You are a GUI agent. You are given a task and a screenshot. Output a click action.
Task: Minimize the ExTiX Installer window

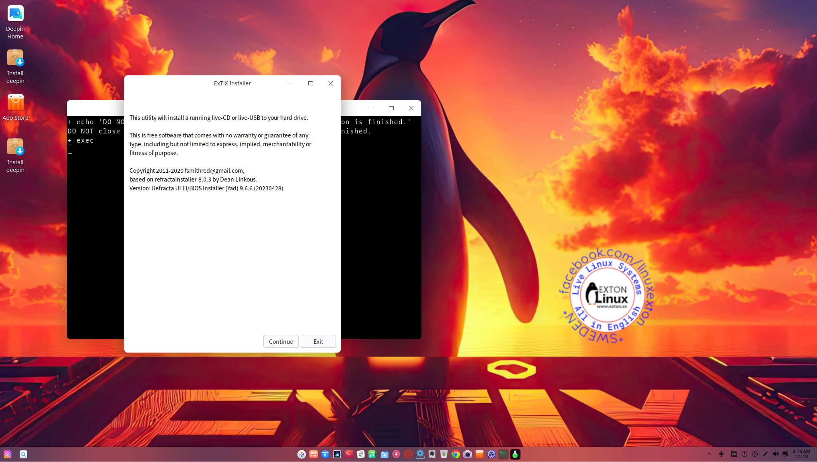pos(291,83)
